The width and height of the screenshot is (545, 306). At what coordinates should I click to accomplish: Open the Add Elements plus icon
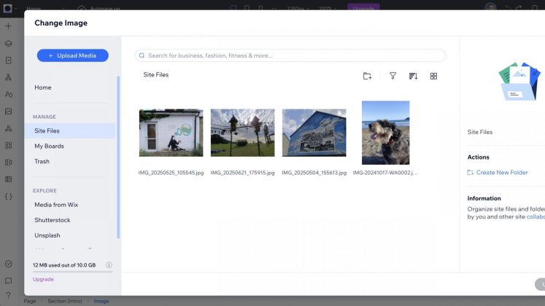[x=9, y=26]
